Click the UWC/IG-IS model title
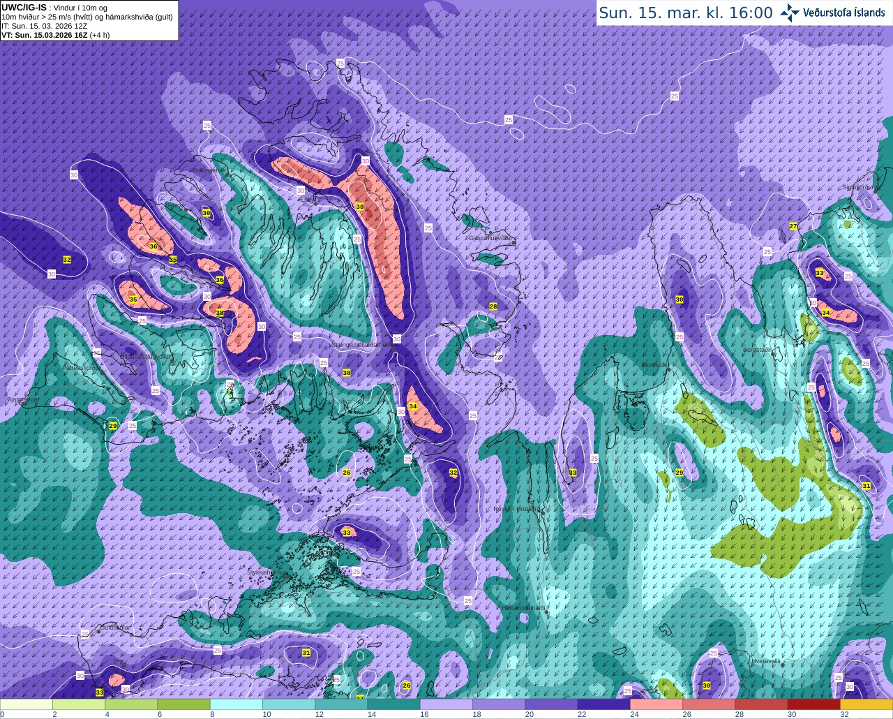This screenshot has width=893, height=719. 24,8
